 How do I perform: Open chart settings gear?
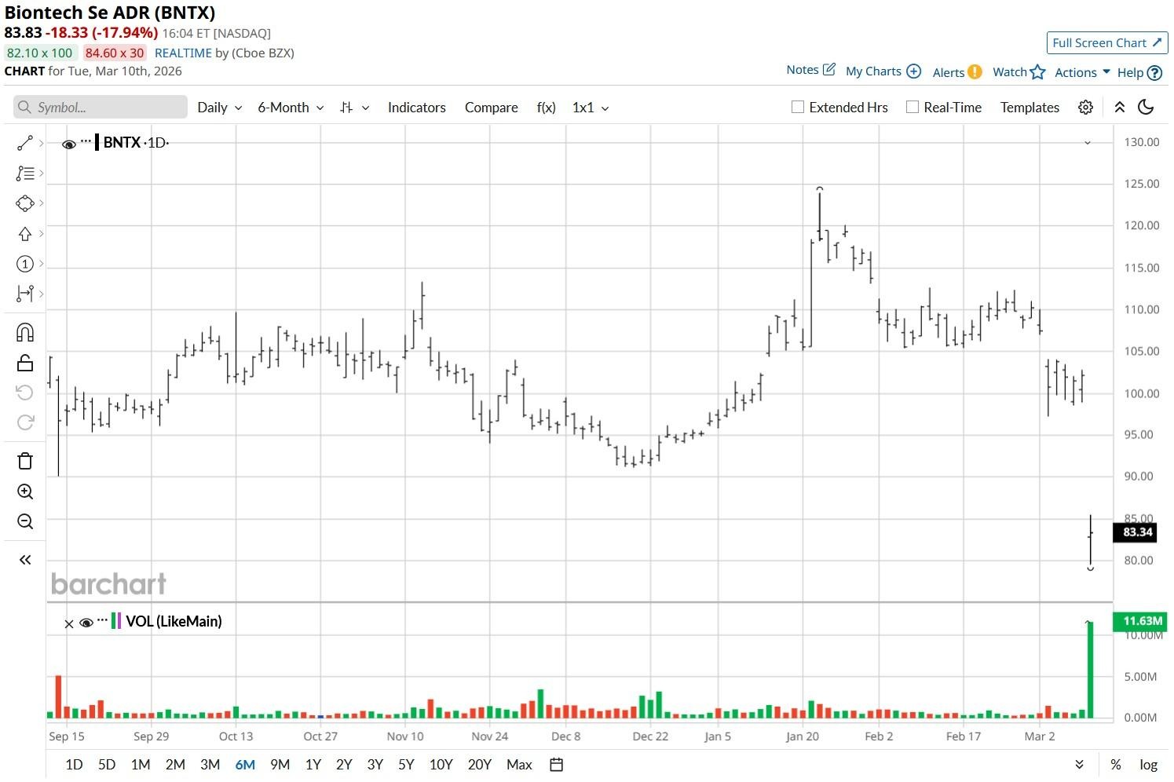[x=1085, y=108]
